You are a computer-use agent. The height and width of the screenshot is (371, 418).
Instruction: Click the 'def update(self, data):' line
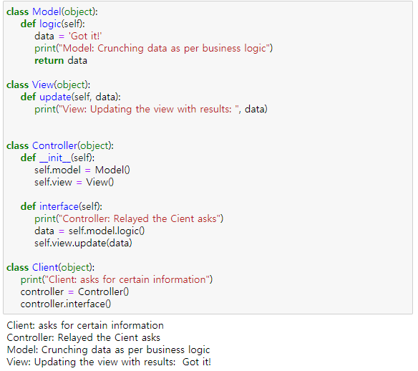pyautogui.click(x=71, y=97)
